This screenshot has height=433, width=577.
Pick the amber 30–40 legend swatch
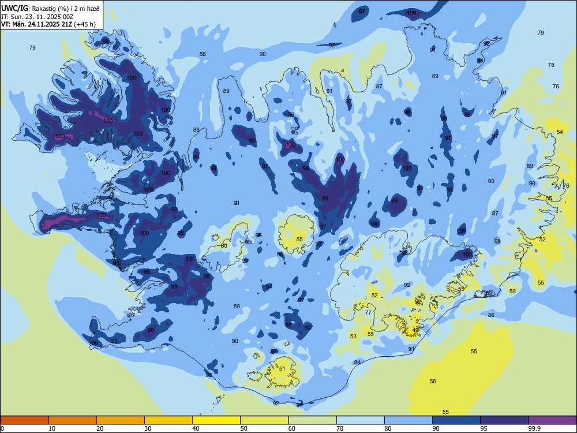[168, 420]
